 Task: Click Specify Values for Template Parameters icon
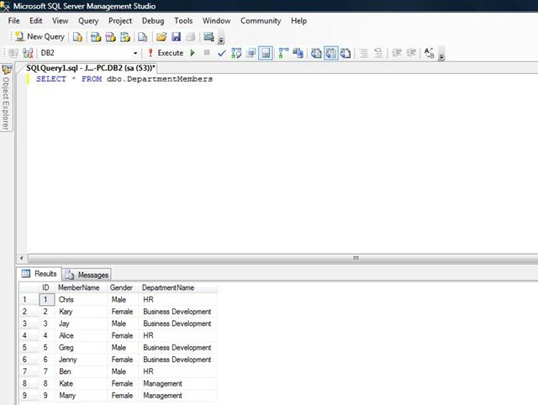coord(430,53)
